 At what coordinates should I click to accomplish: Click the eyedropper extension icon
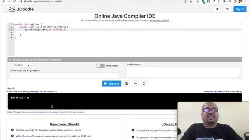click(x=214, y=1)
